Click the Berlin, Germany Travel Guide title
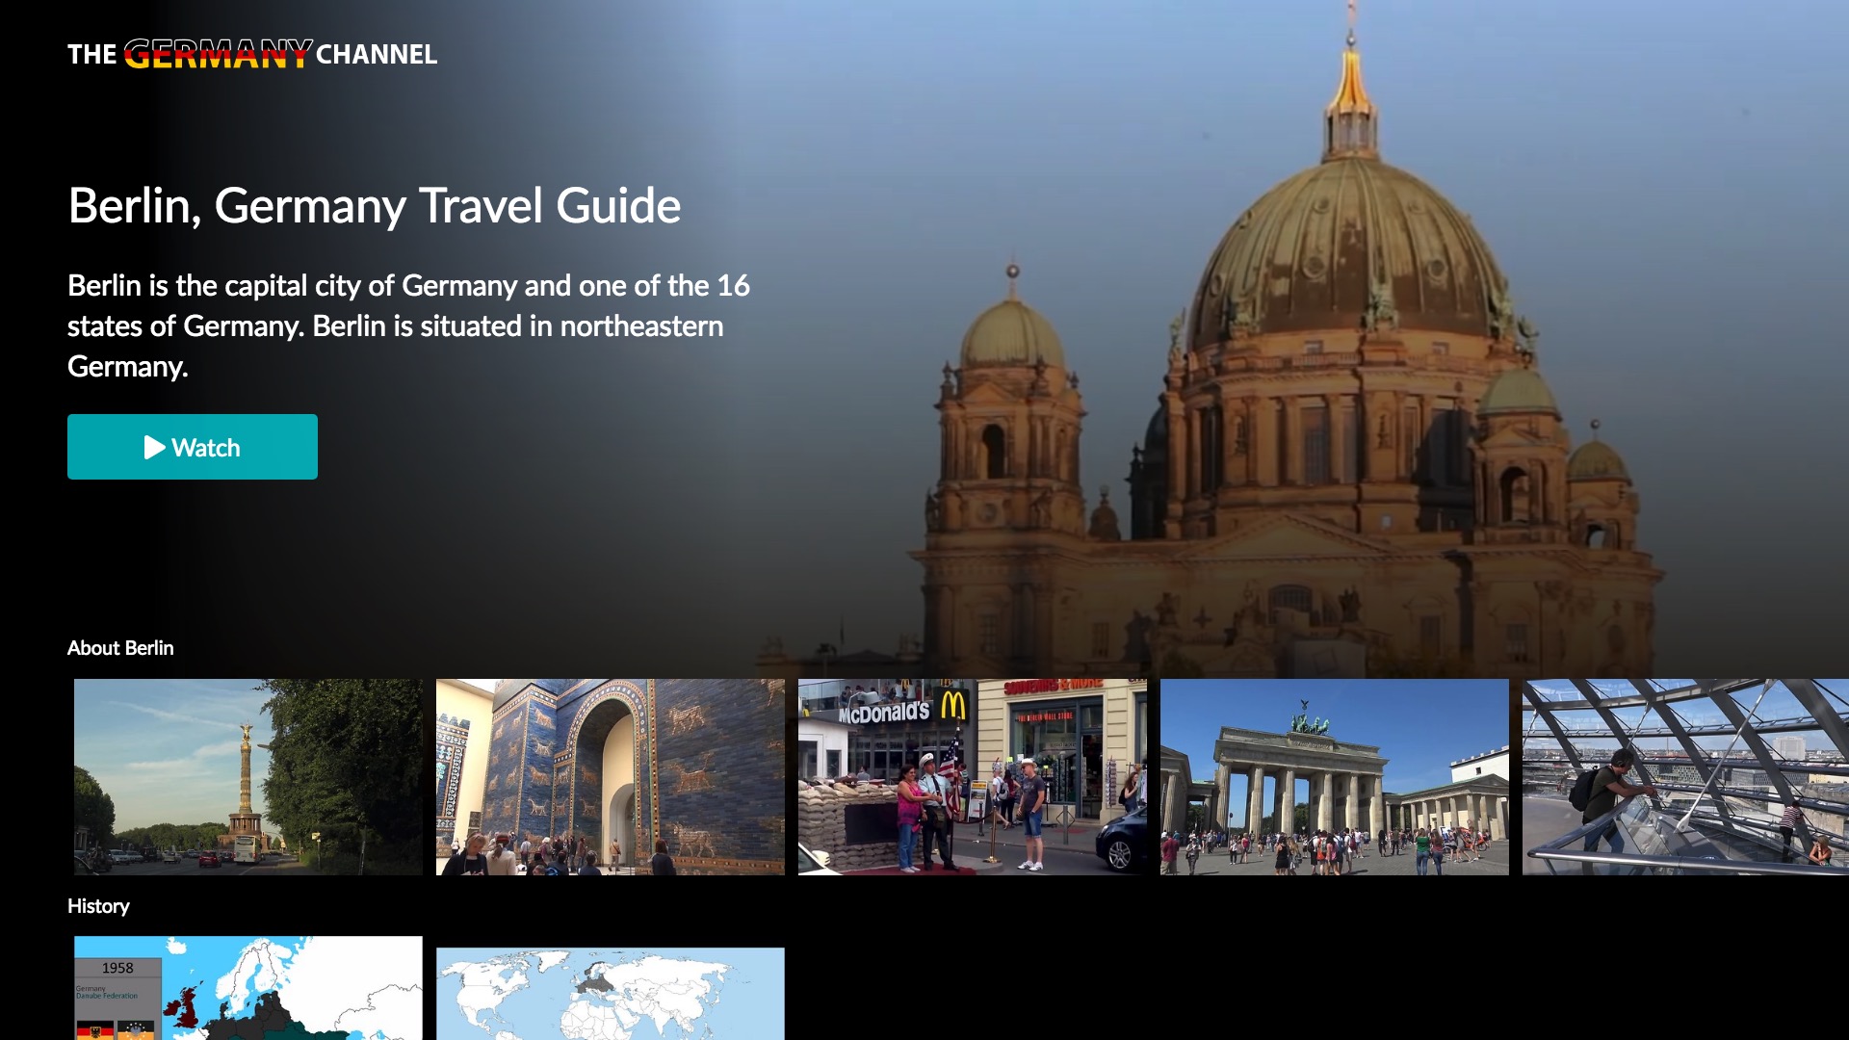1849x1040 pixels. pos(375,206)
